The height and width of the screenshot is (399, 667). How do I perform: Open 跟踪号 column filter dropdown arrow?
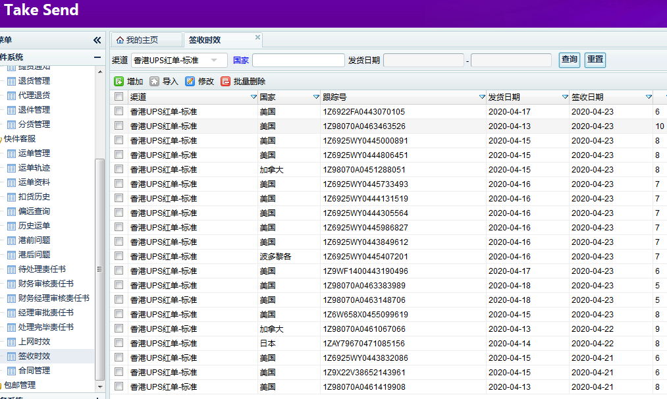point(482,97)
